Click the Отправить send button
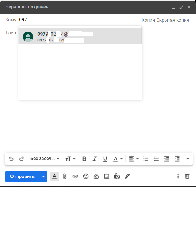Screen dimensions: 196x252 (x=22, y=177)
